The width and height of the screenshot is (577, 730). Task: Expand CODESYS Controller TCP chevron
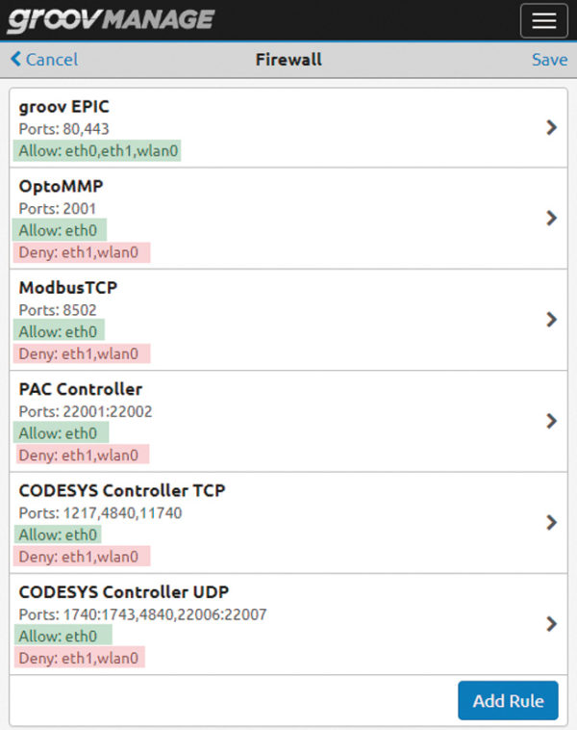pos(551,522)
